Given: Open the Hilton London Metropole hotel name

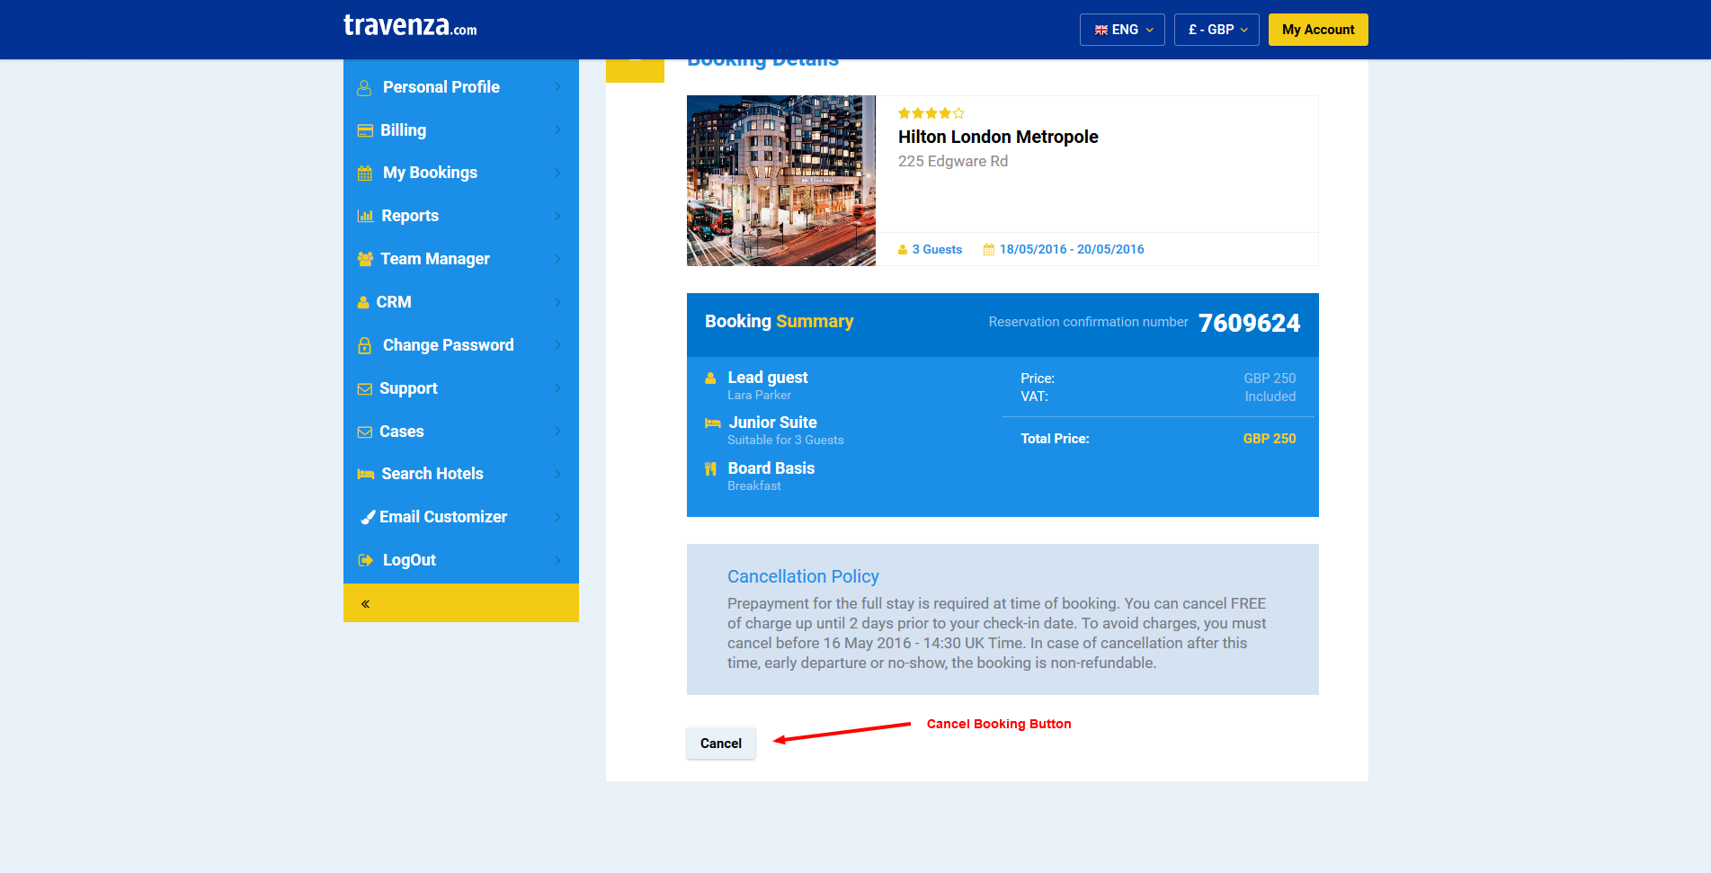Looking at the screenshot, I should (998, 137).
